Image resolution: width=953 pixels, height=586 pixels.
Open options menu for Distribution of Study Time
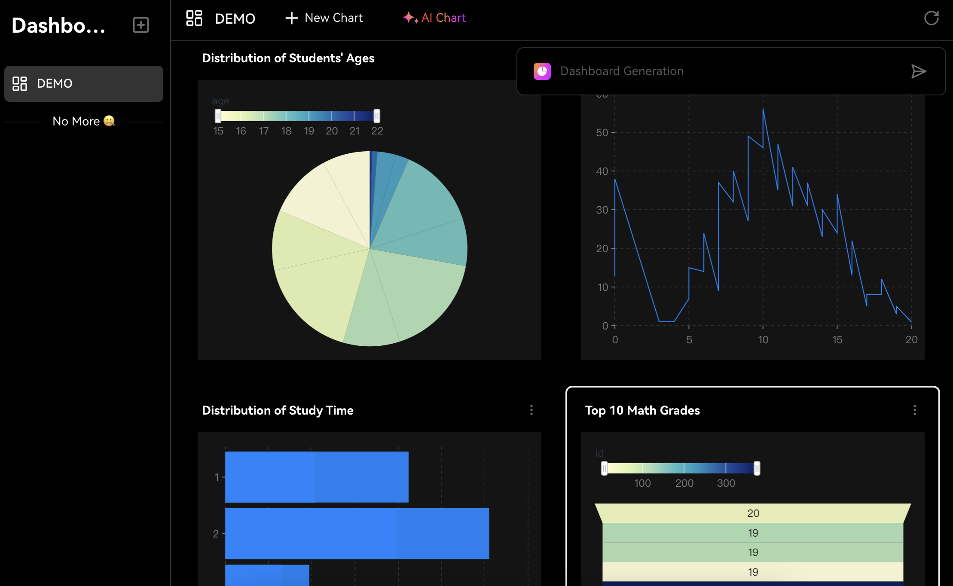point(531,410)
